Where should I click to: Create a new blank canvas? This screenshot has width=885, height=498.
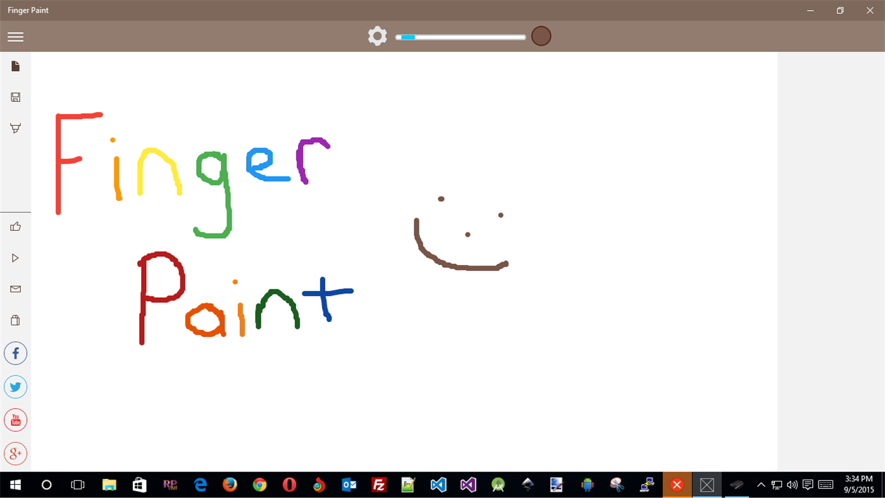coord(15,66)
